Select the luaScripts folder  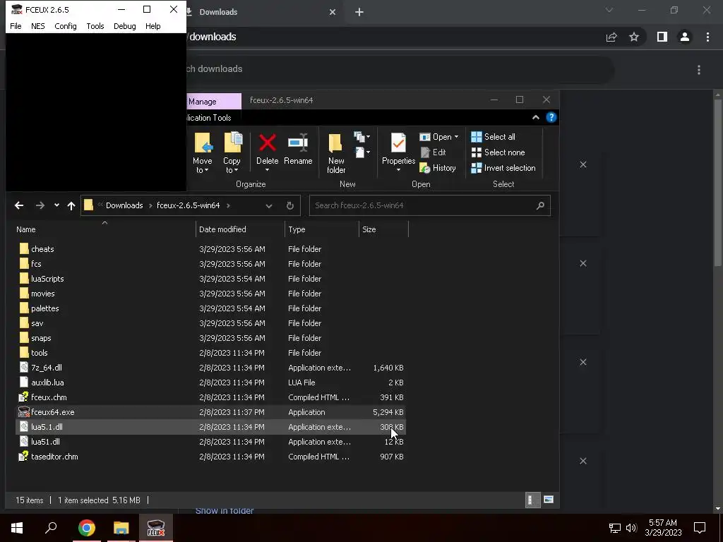tap(210, 279)
